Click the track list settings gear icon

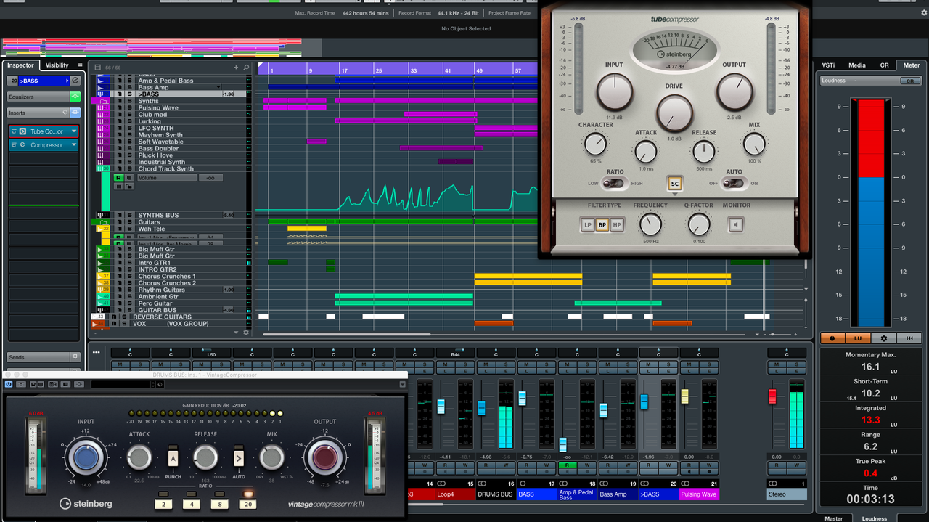[x=246, y=333]
